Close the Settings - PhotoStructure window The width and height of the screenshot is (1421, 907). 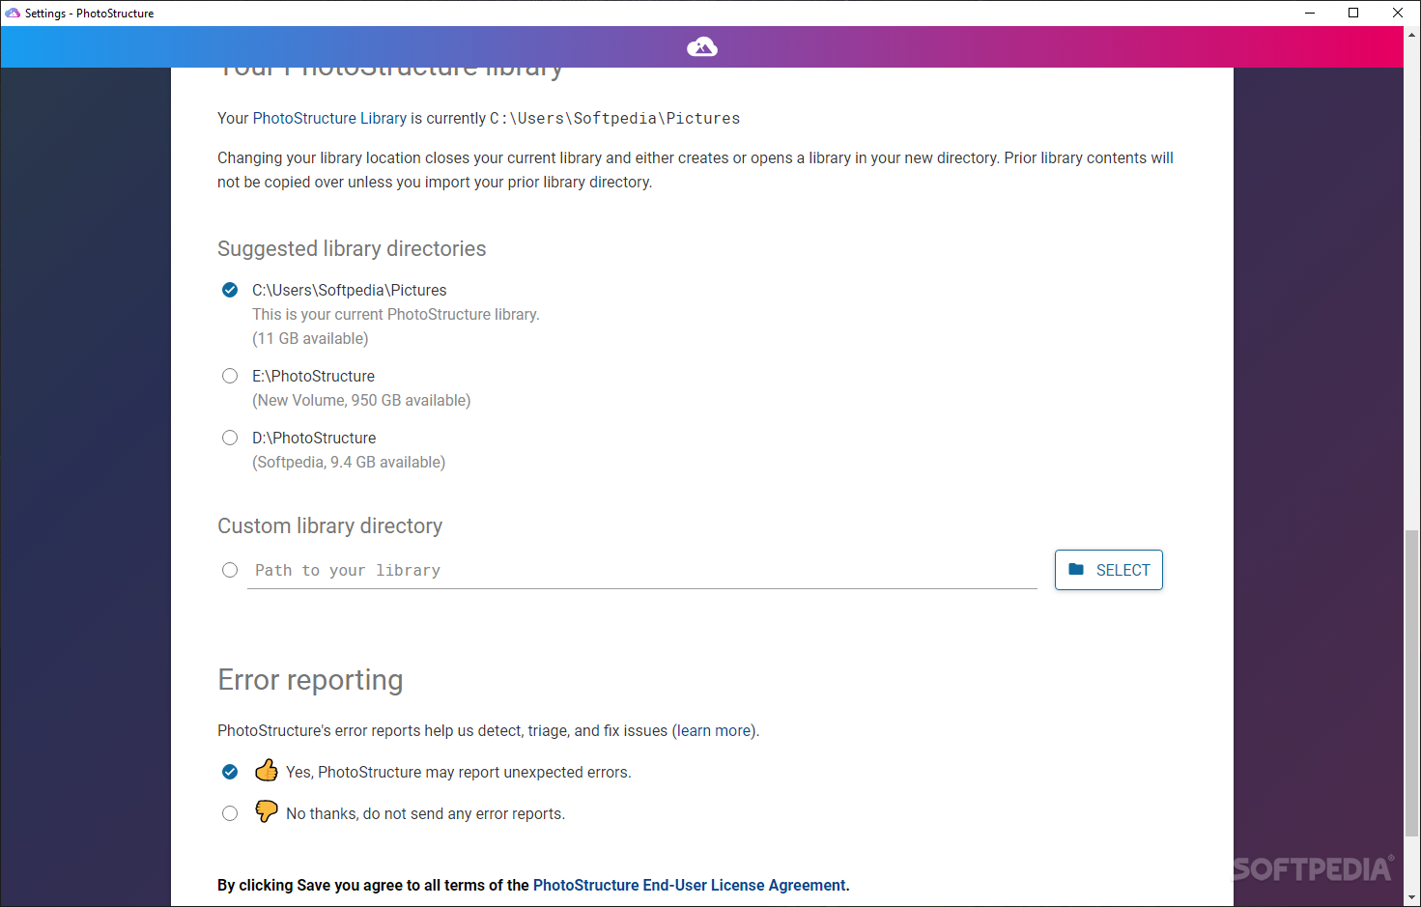click(1398, 13)
